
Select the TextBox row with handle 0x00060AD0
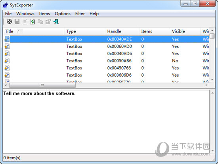pyautogui.click(x=106, y=46)
